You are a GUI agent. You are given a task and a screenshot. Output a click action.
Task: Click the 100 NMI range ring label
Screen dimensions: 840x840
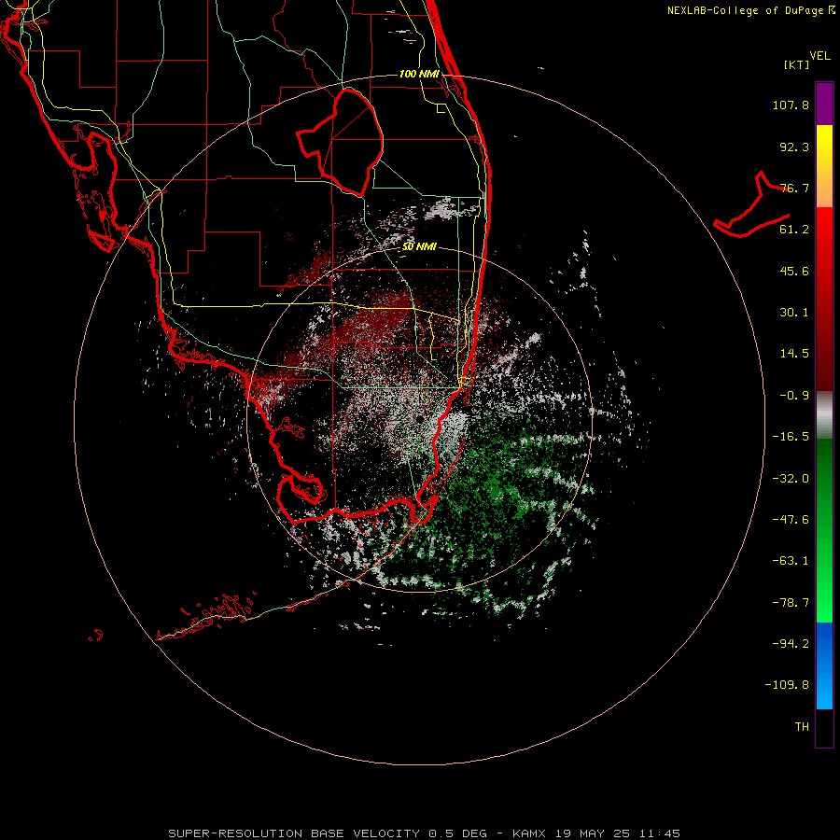419,74
